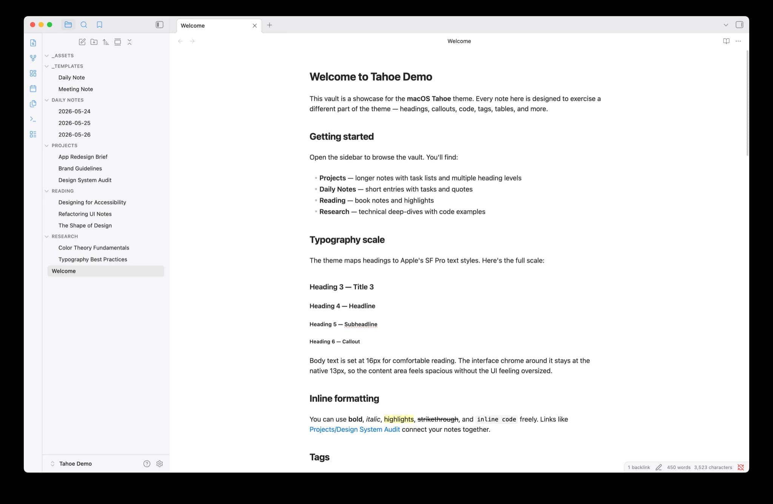
Task: Open a new tab with plus
Action: [269, 25]
